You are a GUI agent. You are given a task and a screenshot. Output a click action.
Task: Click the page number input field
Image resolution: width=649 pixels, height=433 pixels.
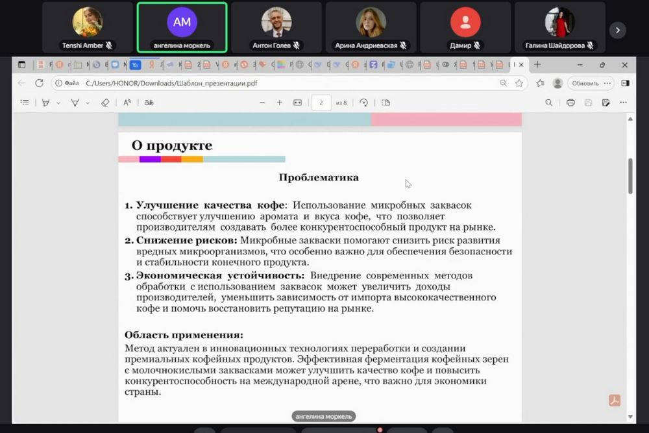[321, 103]
